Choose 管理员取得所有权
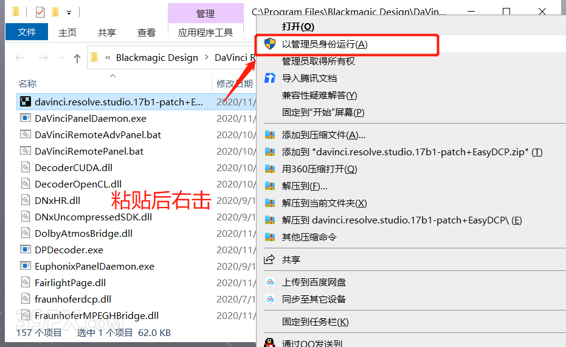This screenshot has height=347, width=566. [x=411, y=61]
